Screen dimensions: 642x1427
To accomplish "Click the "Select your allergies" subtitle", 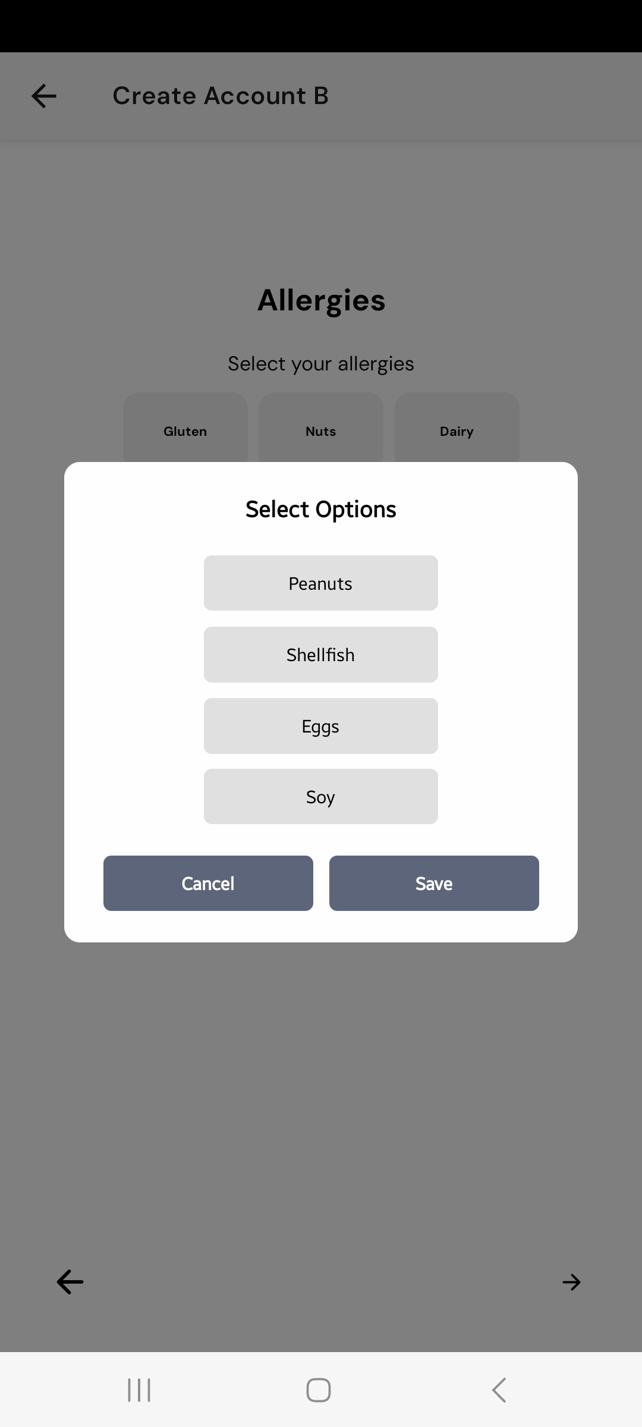I will pyautogui.click(x=321, y=363).
